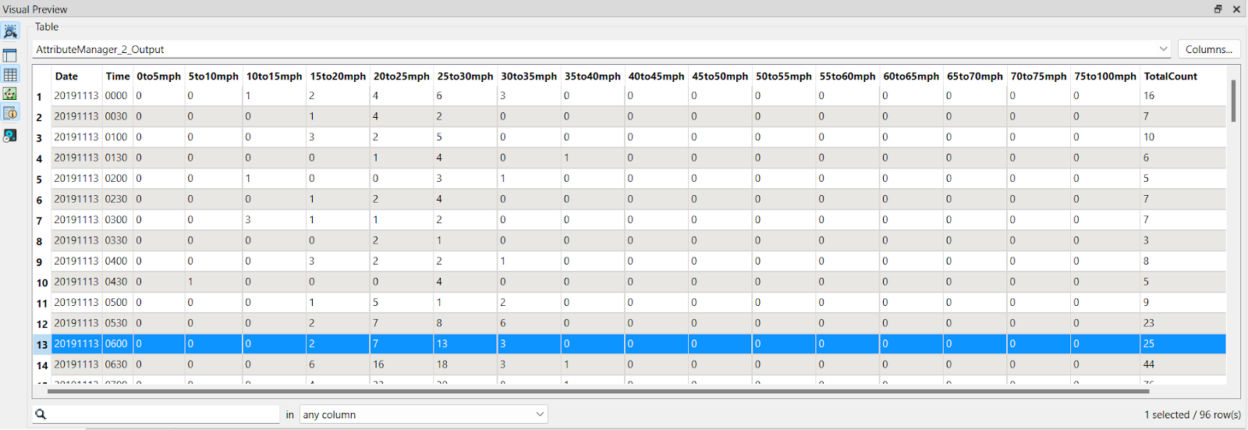Viewport: 1248px width, 430px height.
Task: Click Time cell 0130
Action: pos(118,158)
